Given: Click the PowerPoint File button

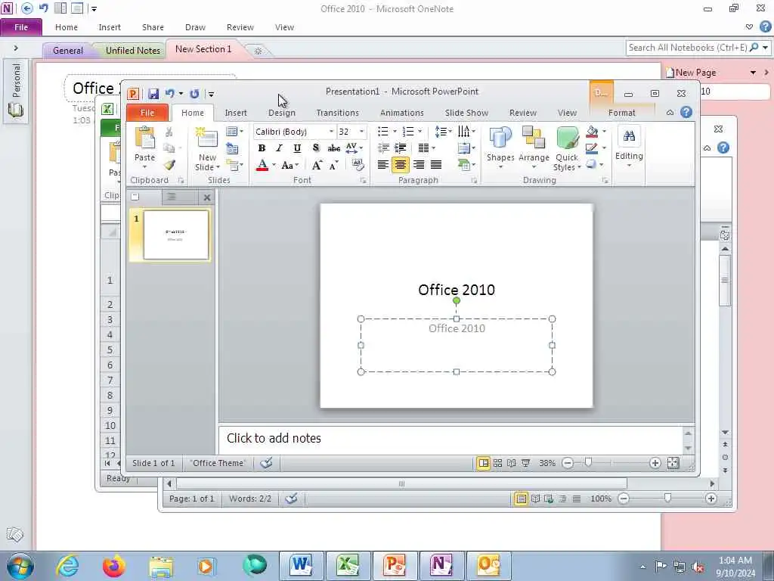Looking at the screenshot, I should [147, 113].
